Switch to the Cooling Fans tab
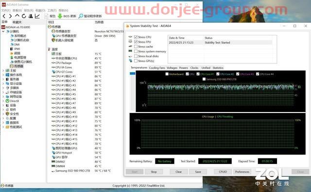 pos(157,68)
